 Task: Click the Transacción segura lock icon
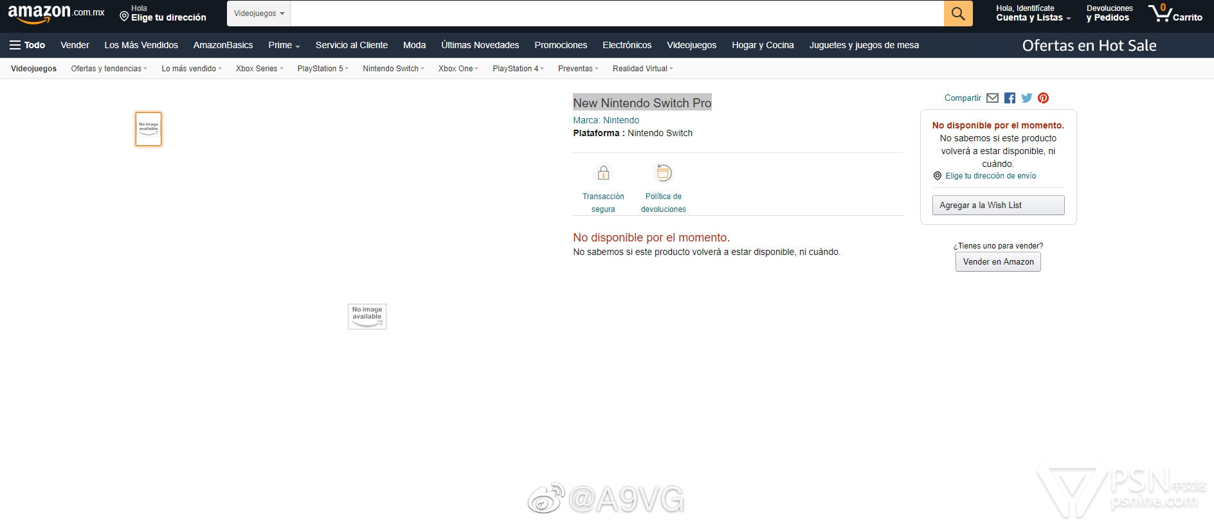pos(603,173)
